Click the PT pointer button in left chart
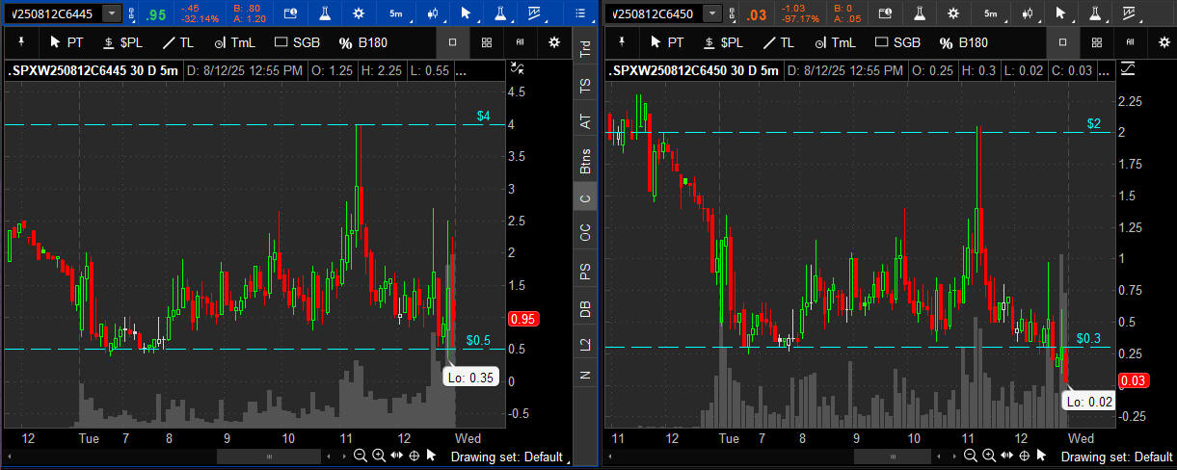This screenshot has width=1177, height=470. coord(67,42)
